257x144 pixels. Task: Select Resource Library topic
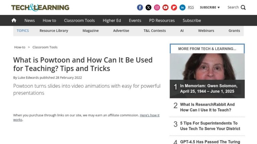tap(54, 31)
